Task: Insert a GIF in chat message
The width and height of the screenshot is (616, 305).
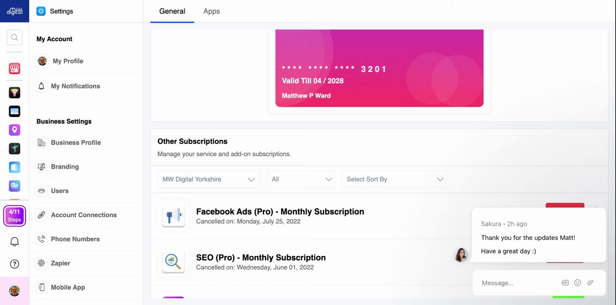Action: coord(565,283)
